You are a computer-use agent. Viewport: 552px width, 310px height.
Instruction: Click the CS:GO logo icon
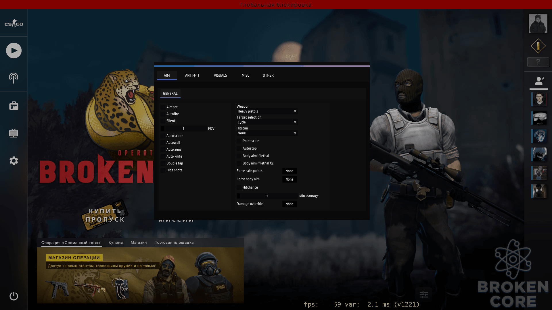tap(14, 24)
